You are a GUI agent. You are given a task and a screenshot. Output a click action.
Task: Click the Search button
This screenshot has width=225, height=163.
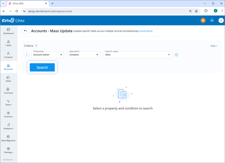[42, 67]
